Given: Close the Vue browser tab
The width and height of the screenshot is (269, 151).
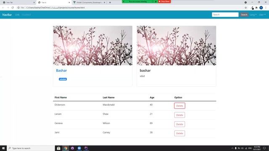Looking at the screenshot, I should (x=69, y=3).
